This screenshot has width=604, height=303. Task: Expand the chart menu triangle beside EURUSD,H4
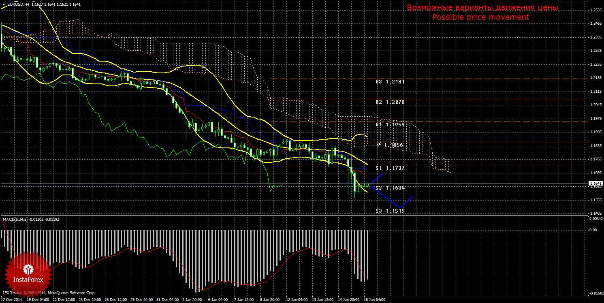coord(4,4)
